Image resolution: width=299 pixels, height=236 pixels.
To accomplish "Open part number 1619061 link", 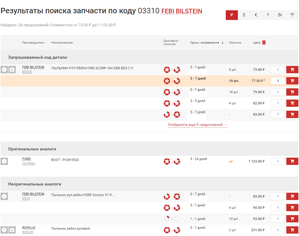I will pos(29,164).
